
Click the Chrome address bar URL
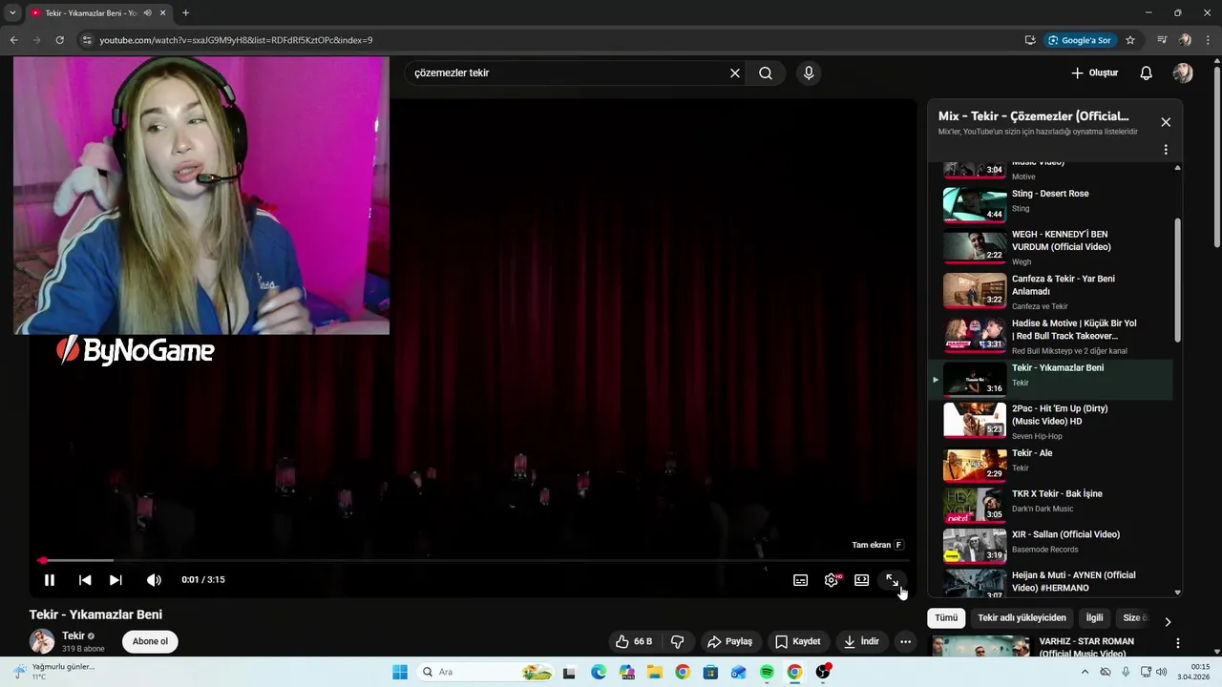pos(236,40)
